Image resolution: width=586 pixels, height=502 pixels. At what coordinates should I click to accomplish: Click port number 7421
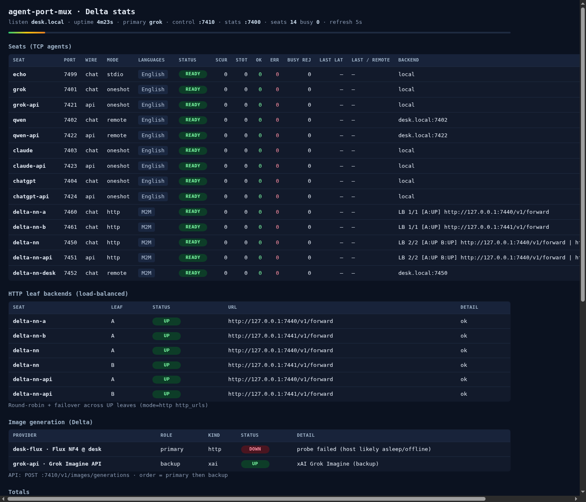pos(70,105)
